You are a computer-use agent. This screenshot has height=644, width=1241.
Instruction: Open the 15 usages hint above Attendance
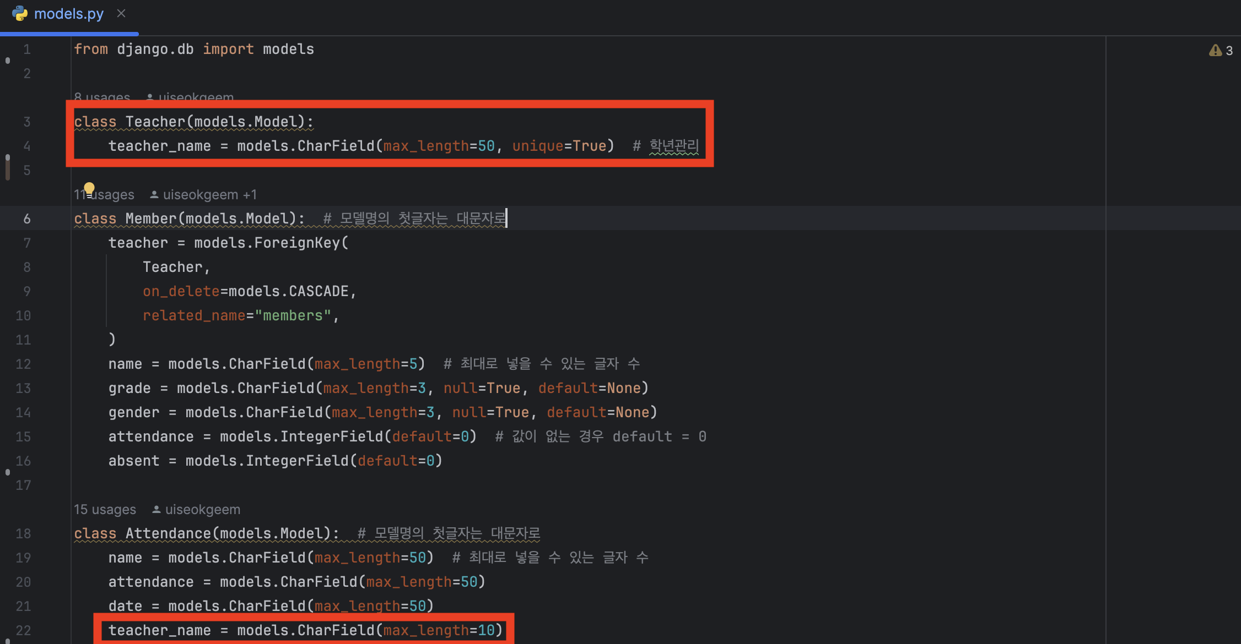(x=105, y=510)
